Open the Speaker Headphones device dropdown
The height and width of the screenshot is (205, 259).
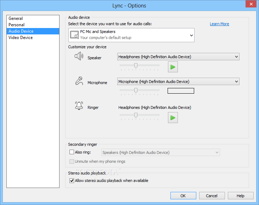178,57
